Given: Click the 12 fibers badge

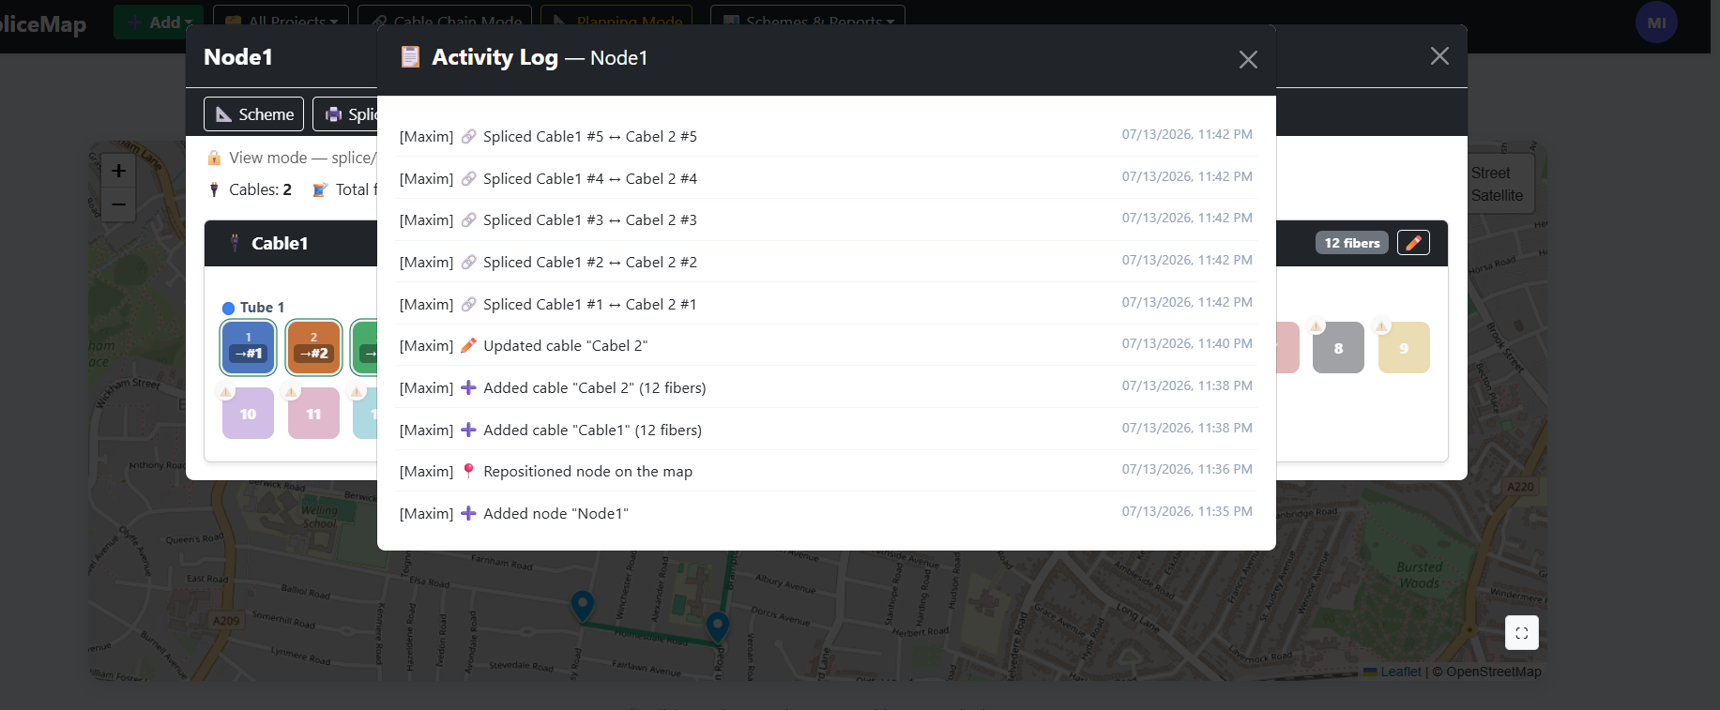Looking at the screenshot, I should tap(1351, 243).
